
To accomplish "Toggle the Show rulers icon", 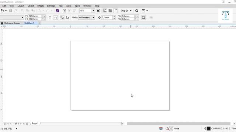I will pyautogui.click(x=105, y=11).
